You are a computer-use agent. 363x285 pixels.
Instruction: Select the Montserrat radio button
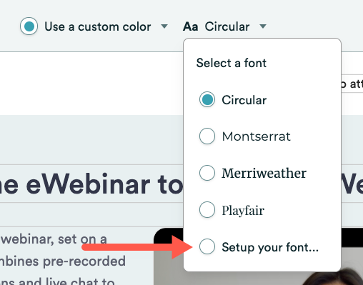tap(207, 136)
